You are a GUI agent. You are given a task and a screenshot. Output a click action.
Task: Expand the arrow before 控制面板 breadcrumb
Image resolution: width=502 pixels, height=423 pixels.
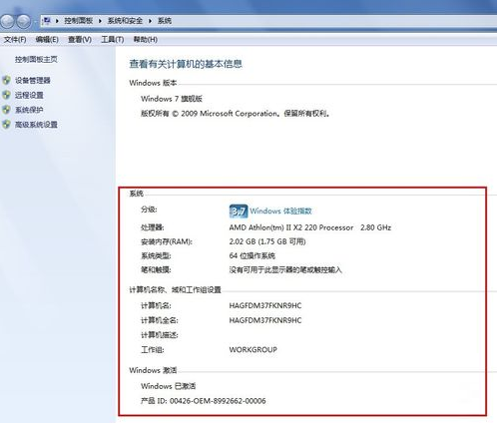(57, 21)
